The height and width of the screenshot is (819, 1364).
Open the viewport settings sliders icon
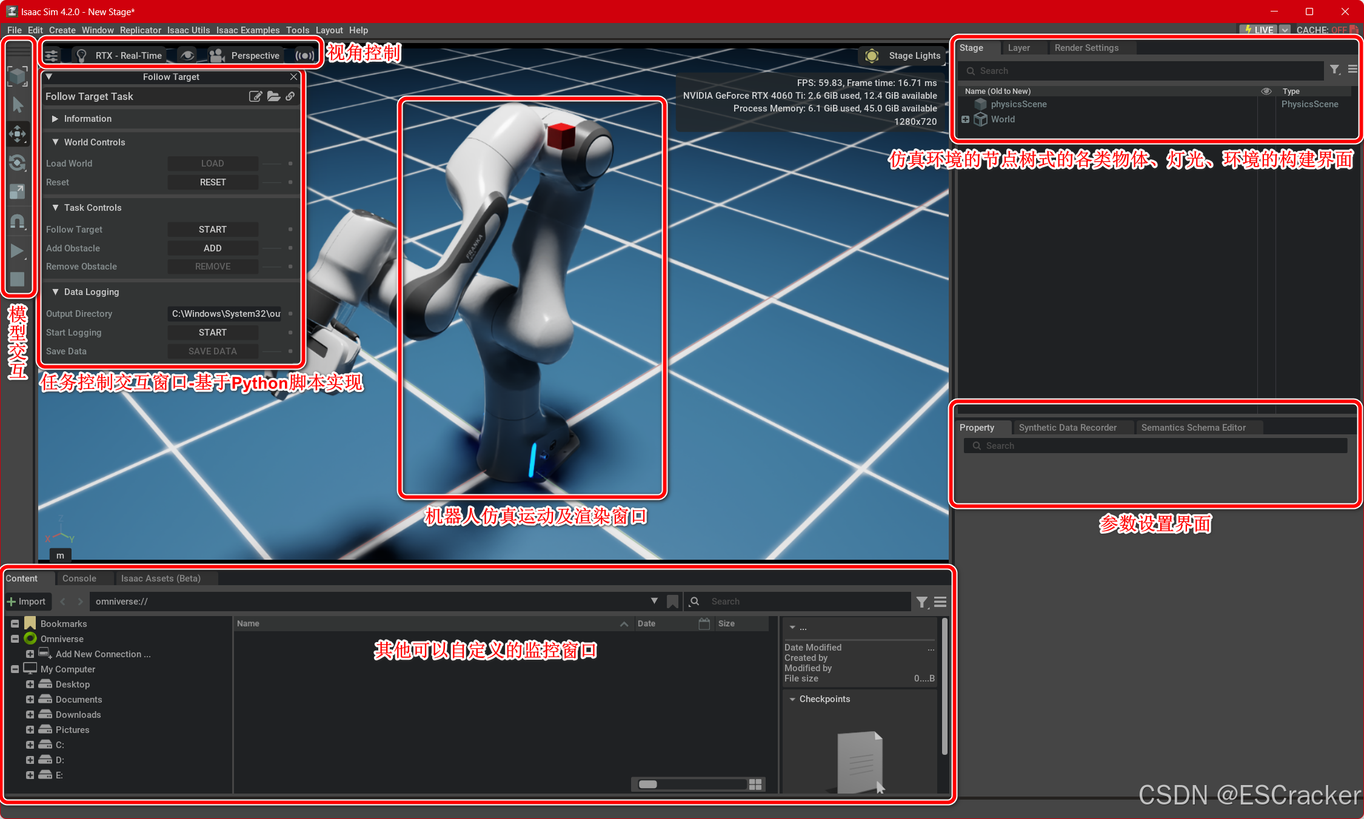52,55
